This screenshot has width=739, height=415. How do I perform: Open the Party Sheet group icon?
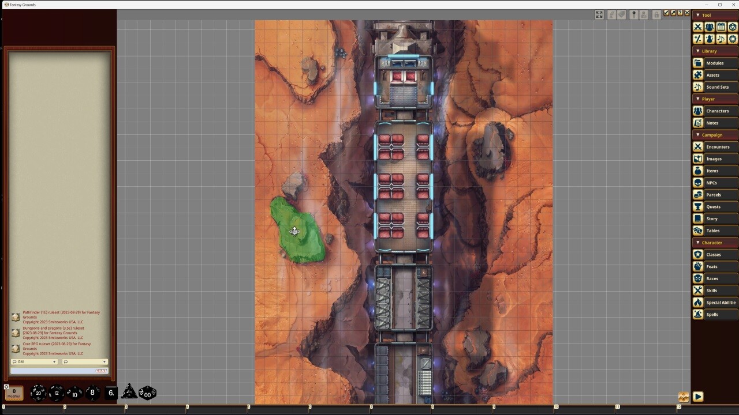point(709,27)
